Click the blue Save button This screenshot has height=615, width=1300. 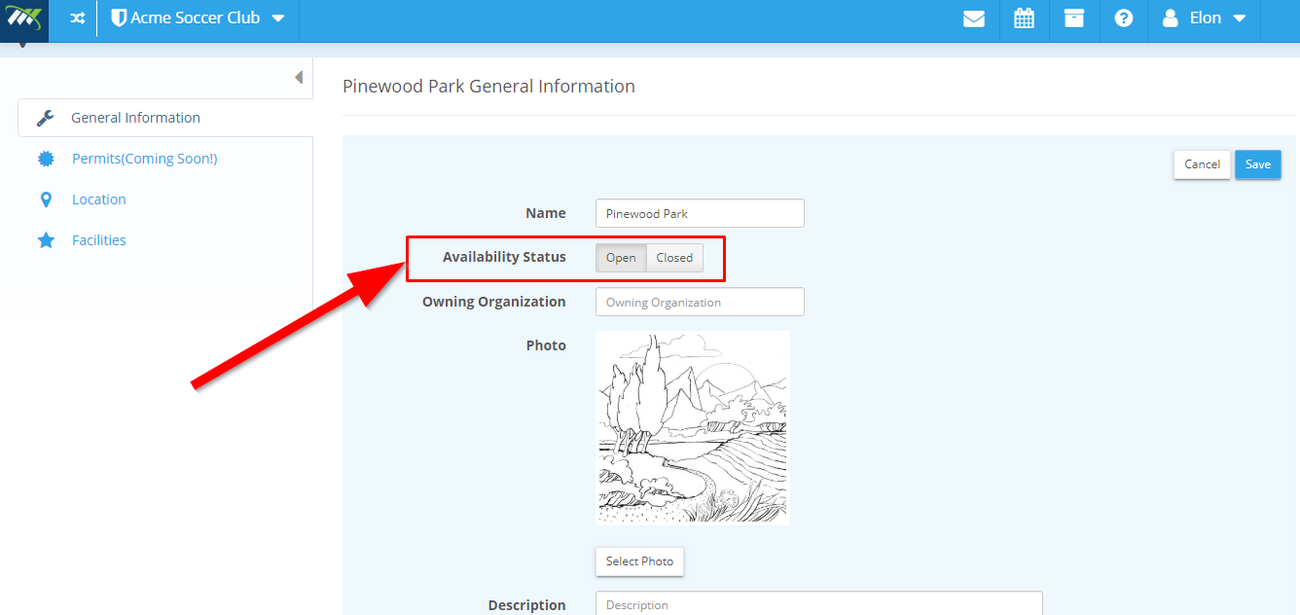(1258, 164)
